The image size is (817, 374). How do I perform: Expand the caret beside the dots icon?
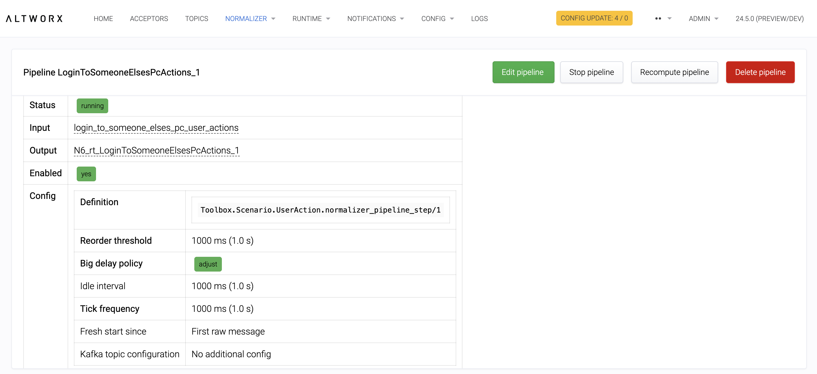(x=669, y=19)
